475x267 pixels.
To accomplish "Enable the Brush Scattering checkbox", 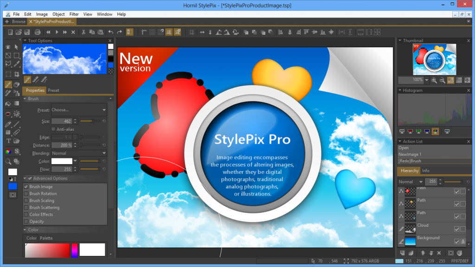I will (26, 208).
